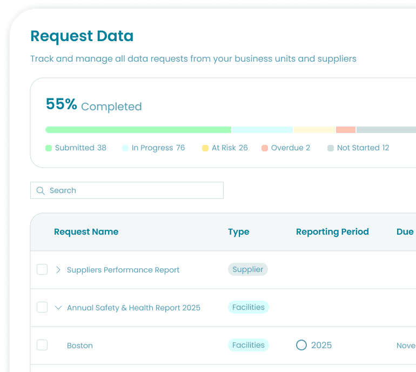Click Facilities badge on Annual Safety row
The image size is (416, 372).
(249, 307)
